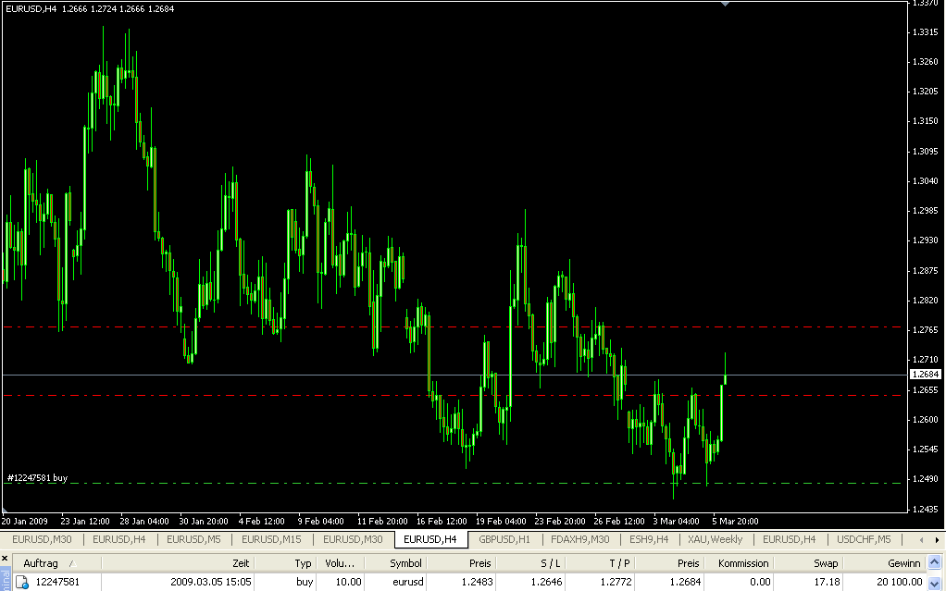The height and width of the screenshot is (591, 946).
Task: Sort orders by the Auftrag column header
Action: (x=57, y=563)
